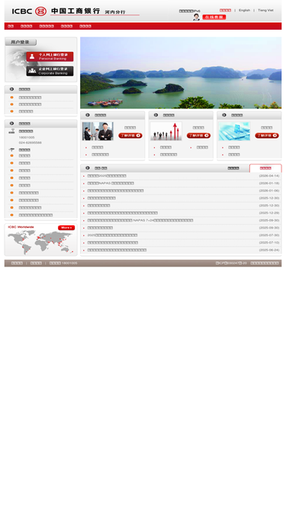This screenshot has height=508, width=286.
Task: Open Personal Banking login
Action: tap(50, 56)
